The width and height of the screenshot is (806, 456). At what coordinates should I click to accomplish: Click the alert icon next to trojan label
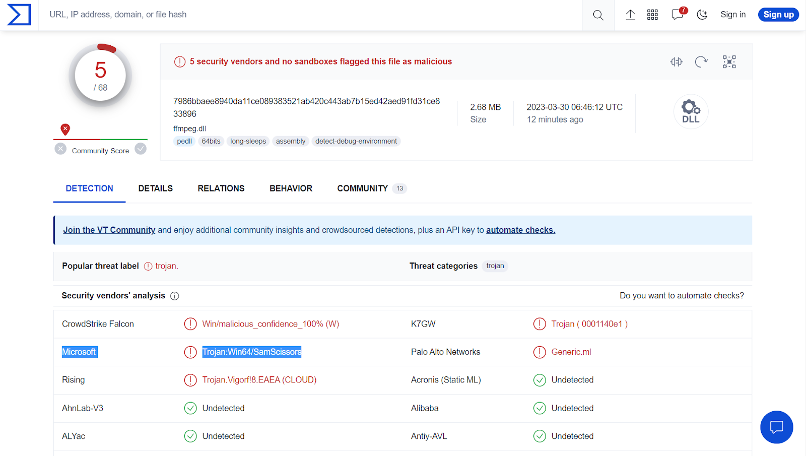148,267
